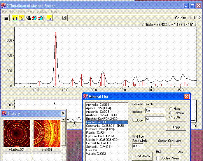Enable the Boolean Search checkbox
203x161 pixels.
point(157,158)
